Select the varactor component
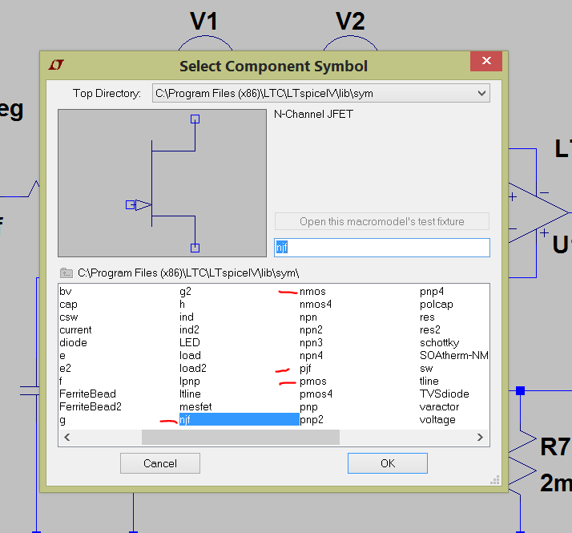Viewport: 572px width, 533px height. coord(439,406)
